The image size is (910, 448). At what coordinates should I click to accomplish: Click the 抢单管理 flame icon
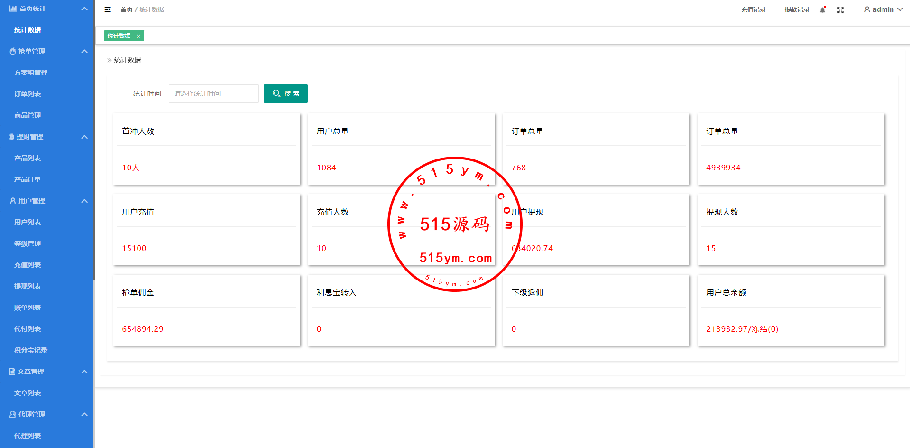tap(13, 51)
